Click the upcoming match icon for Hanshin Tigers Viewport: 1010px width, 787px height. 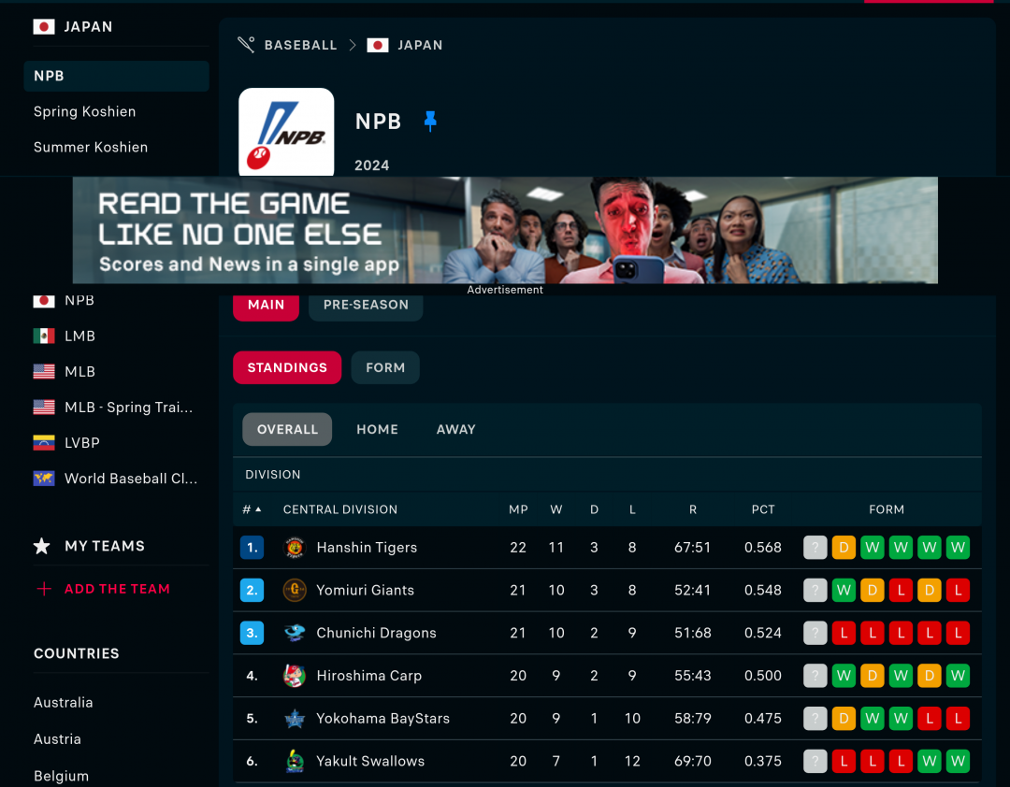815,548
